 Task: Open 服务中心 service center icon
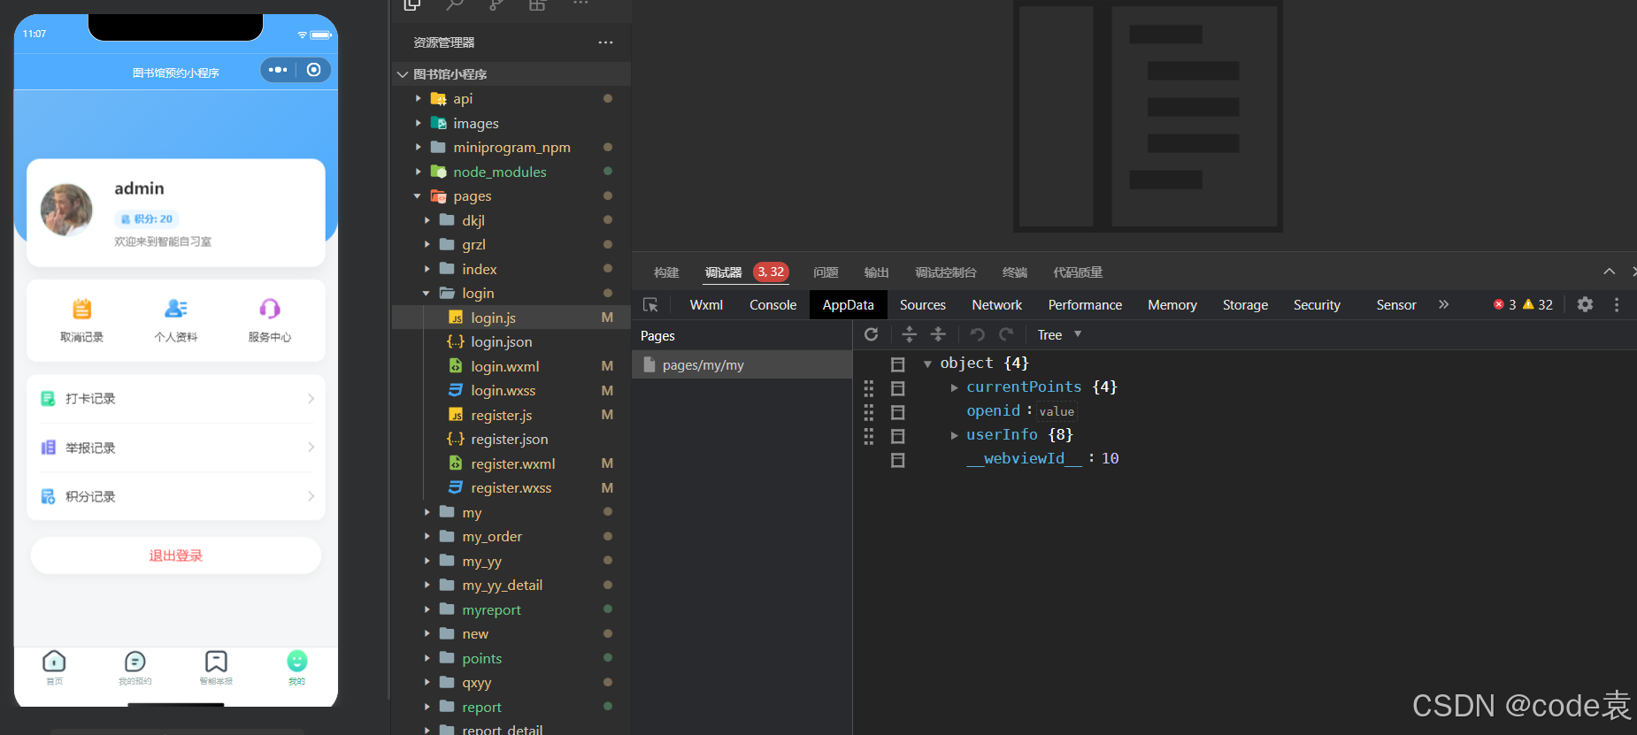[x=270, y=309]
